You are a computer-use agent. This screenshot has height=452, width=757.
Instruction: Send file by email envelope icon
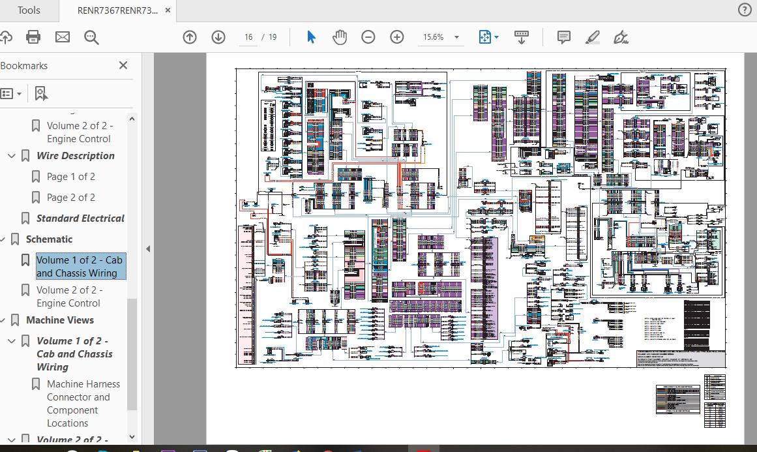(x=63, y=37)
